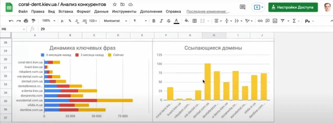
Task: Click into the formula bar showing 29
Action: 185,29
